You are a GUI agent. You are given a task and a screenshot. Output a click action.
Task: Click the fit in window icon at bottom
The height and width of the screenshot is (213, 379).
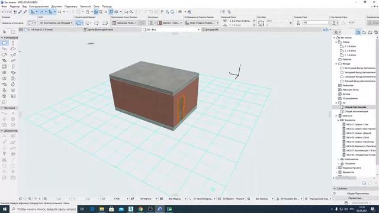pos(45,199)
